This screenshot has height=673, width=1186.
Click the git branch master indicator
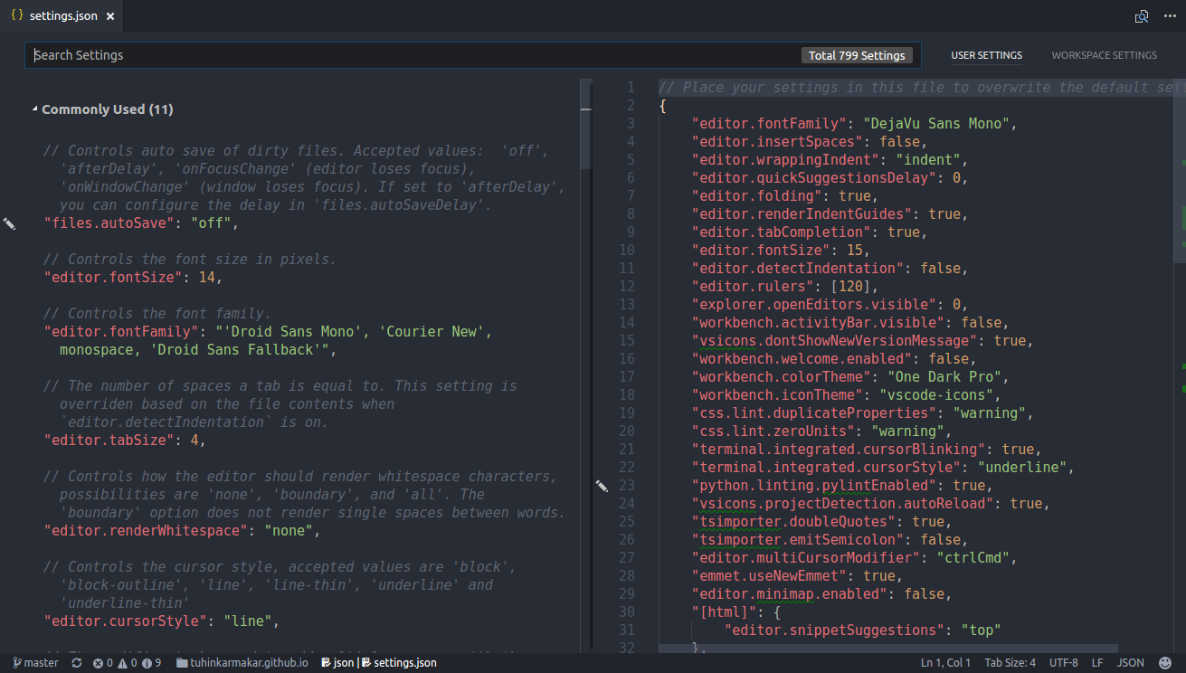click(x=34, y=662)
